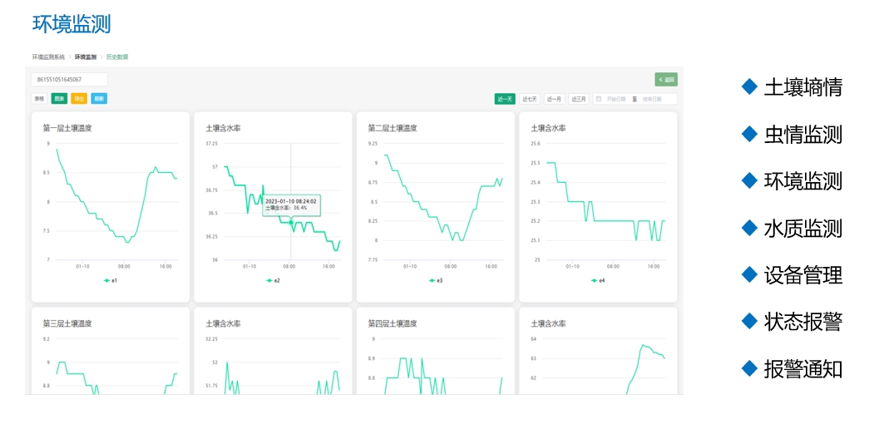The width and height of the screenshot is (879, 429).
Task: Click the calendar icon in date range
Action: pyautogui.click(x=599, y=99)
